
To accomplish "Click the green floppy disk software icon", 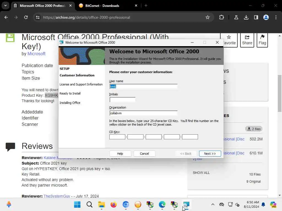I will click(x=10, y=37).
